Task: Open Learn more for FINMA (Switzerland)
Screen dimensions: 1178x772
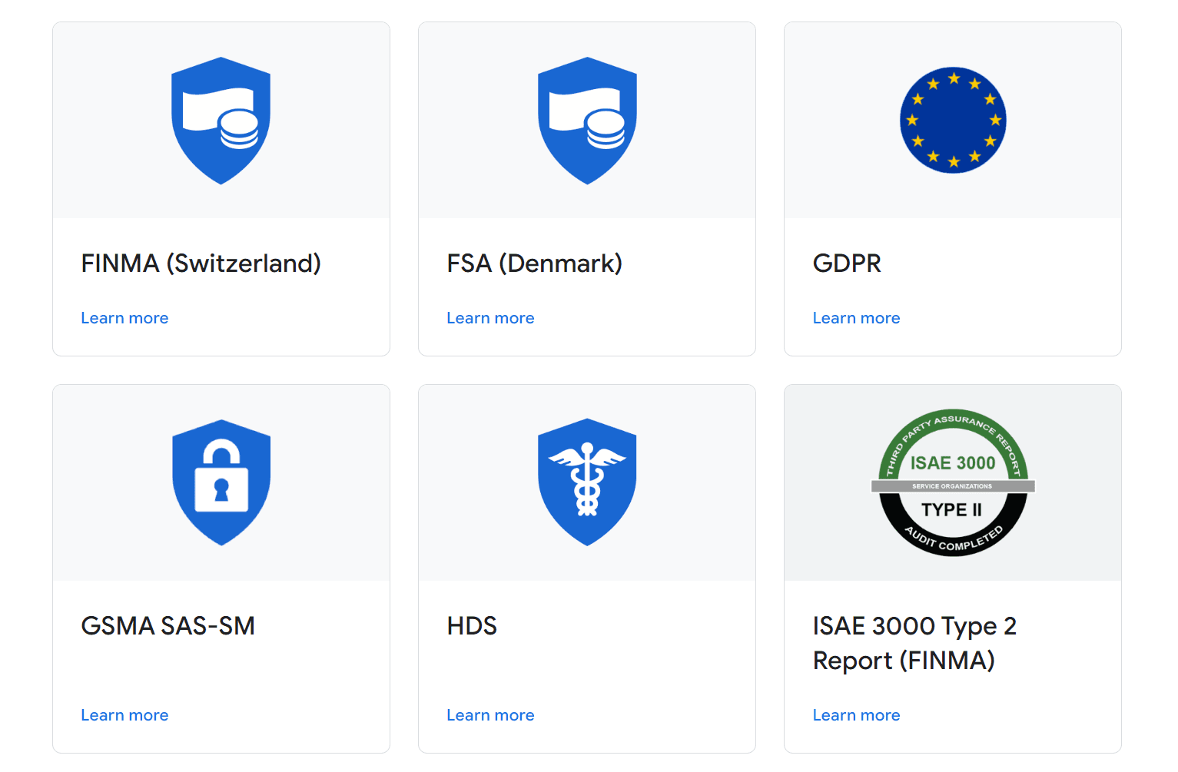Action: click(x=124, y=318)
